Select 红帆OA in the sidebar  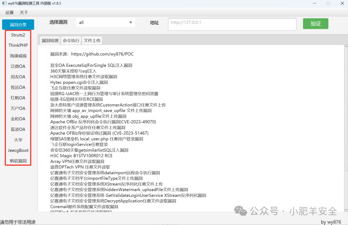pyautogui.click(x=18, y=98)
